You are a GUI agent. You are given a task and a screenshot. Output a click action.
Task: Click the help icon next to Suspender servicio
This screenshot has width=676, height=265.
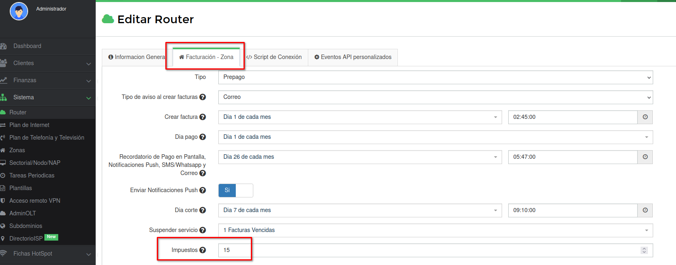[202, 230]
